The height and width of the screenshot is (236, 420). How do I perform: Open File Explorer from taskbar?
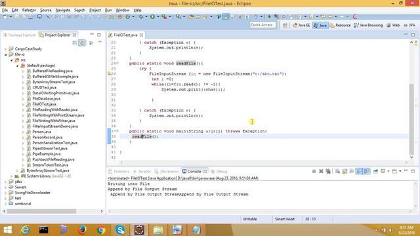[158, 230]
